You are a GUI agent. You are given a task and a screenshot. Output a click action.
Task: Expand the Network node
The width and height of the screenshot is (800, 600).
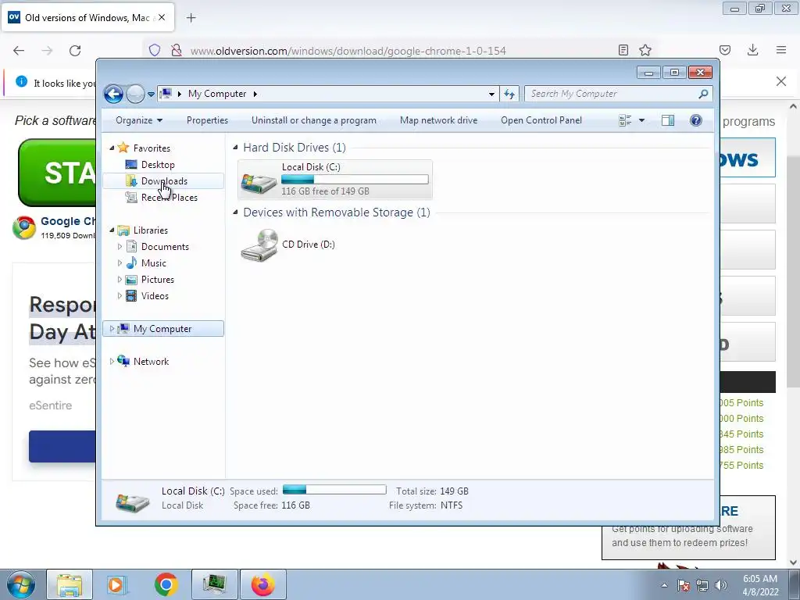[x=112, y=362]
